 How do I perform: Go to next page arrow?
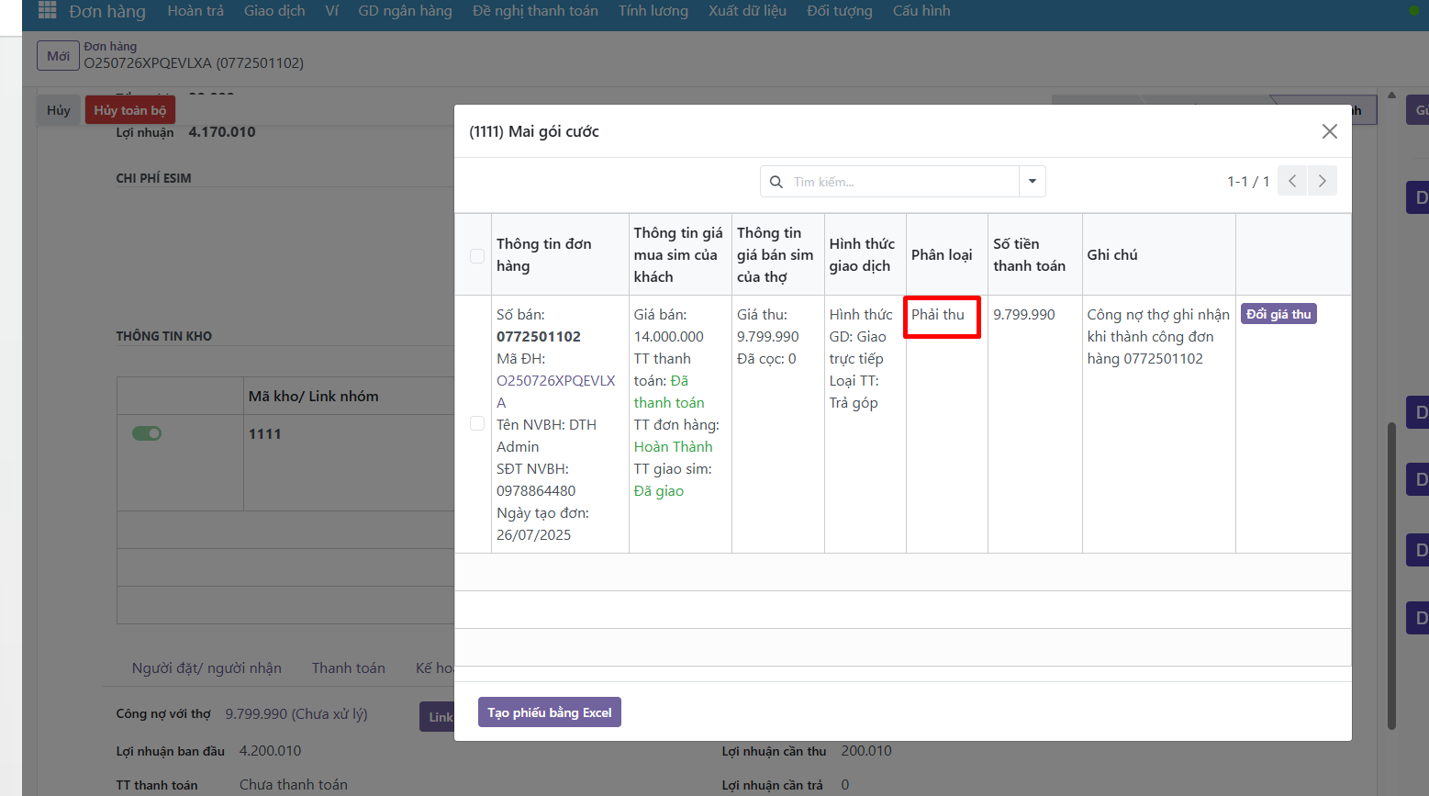(x=1323, y=181)
